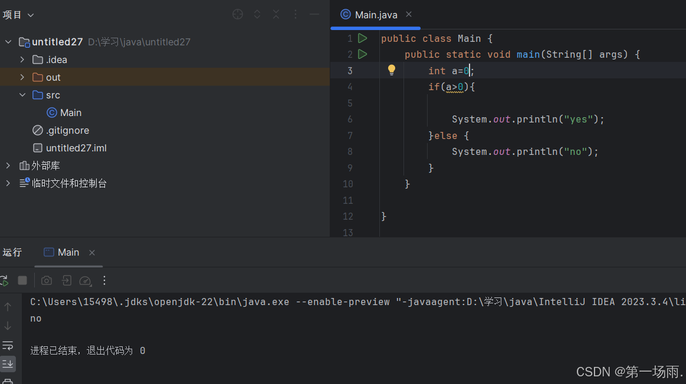This screenshot has width=686, height=384.
Task: Jump up the console stack trace
Action: 8,307
